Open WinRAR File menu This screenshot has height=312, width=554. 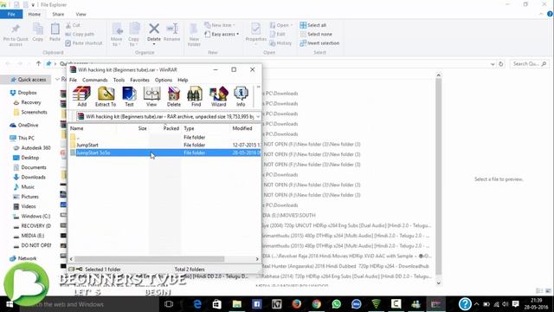click(73, 80)
